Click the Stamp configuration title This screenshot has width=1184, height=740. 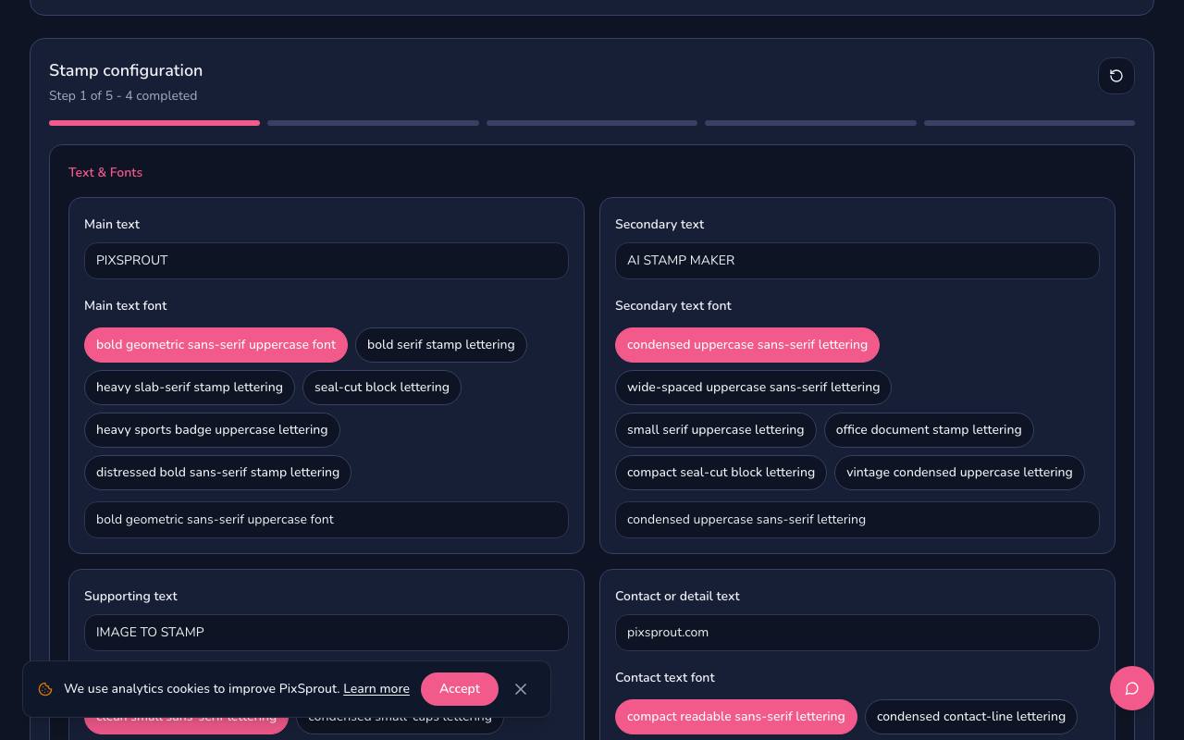[126, 71]
